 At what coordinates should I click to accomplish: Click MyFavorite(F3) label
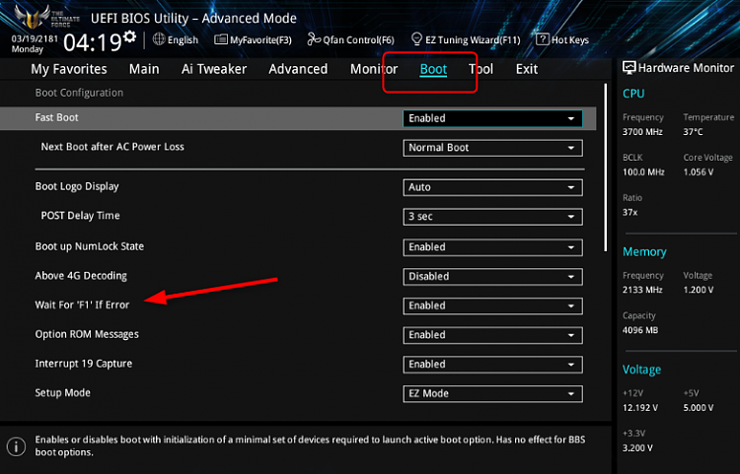tap(260, 40)
